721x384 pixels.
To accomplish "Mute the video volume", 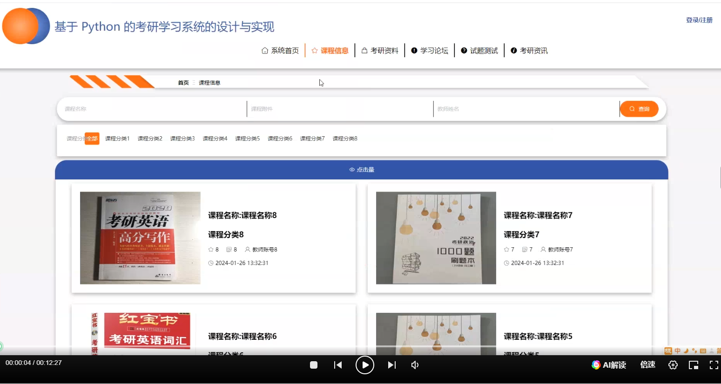I will 415,365.
